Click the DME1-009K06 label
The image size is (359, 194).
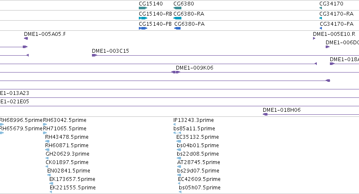[194, 68]
